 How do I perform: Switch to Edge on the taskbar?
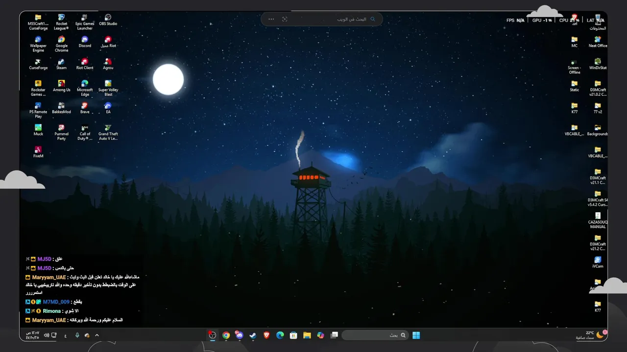point(280,335)
